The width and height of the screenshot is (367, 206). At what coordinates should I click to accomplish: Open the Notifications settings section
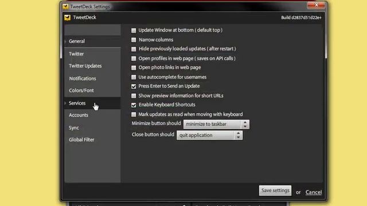click(92, 78)
